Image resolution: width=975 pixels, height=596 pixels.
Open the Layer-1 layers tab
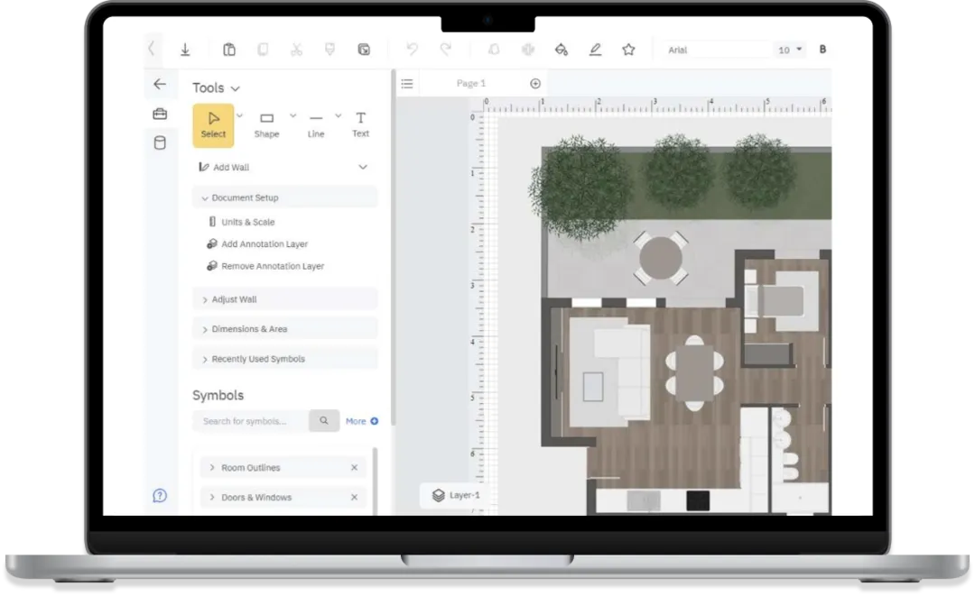tap(457, 495)
